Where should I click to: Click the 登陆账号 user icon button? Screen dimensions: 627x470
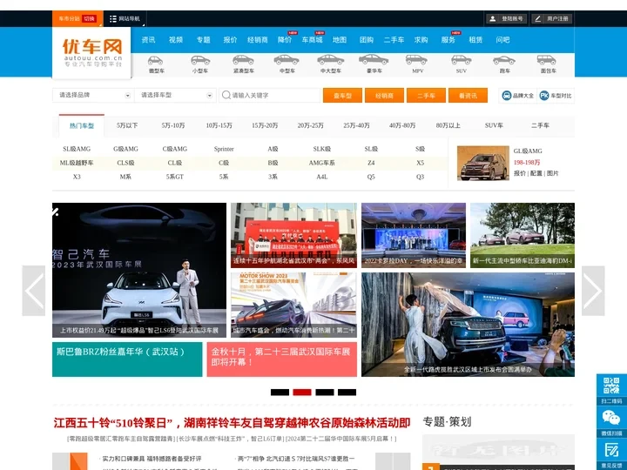507,19
